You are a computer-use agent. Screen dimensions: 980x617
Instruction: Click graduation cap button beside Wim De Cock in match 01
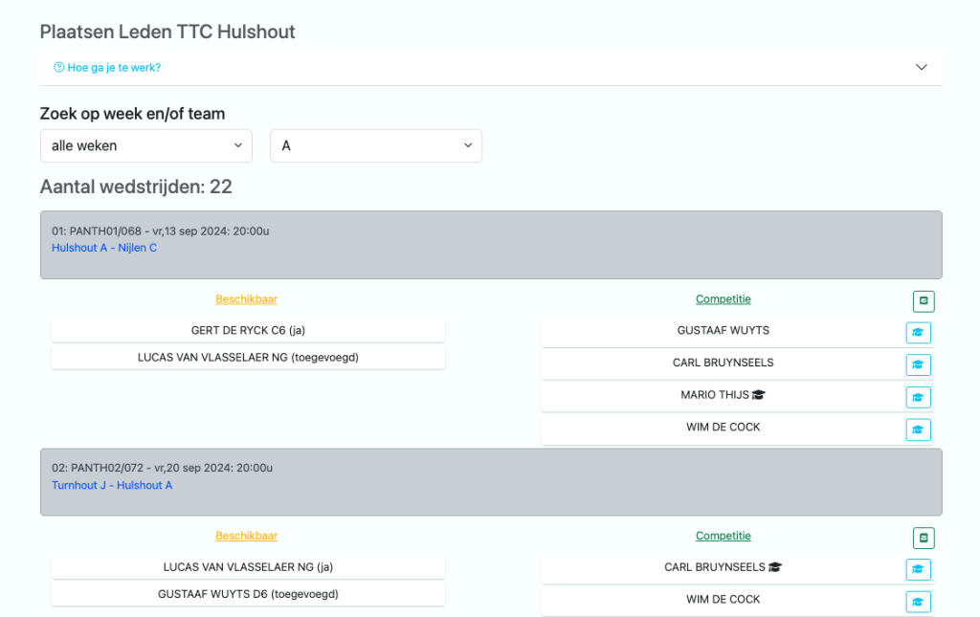(918, 430)
